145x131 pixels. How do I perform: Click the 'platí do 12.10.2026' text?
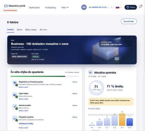coord(38,60)
